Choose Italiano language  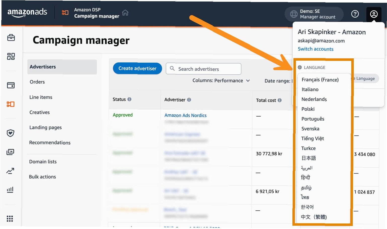coord(310,89)
